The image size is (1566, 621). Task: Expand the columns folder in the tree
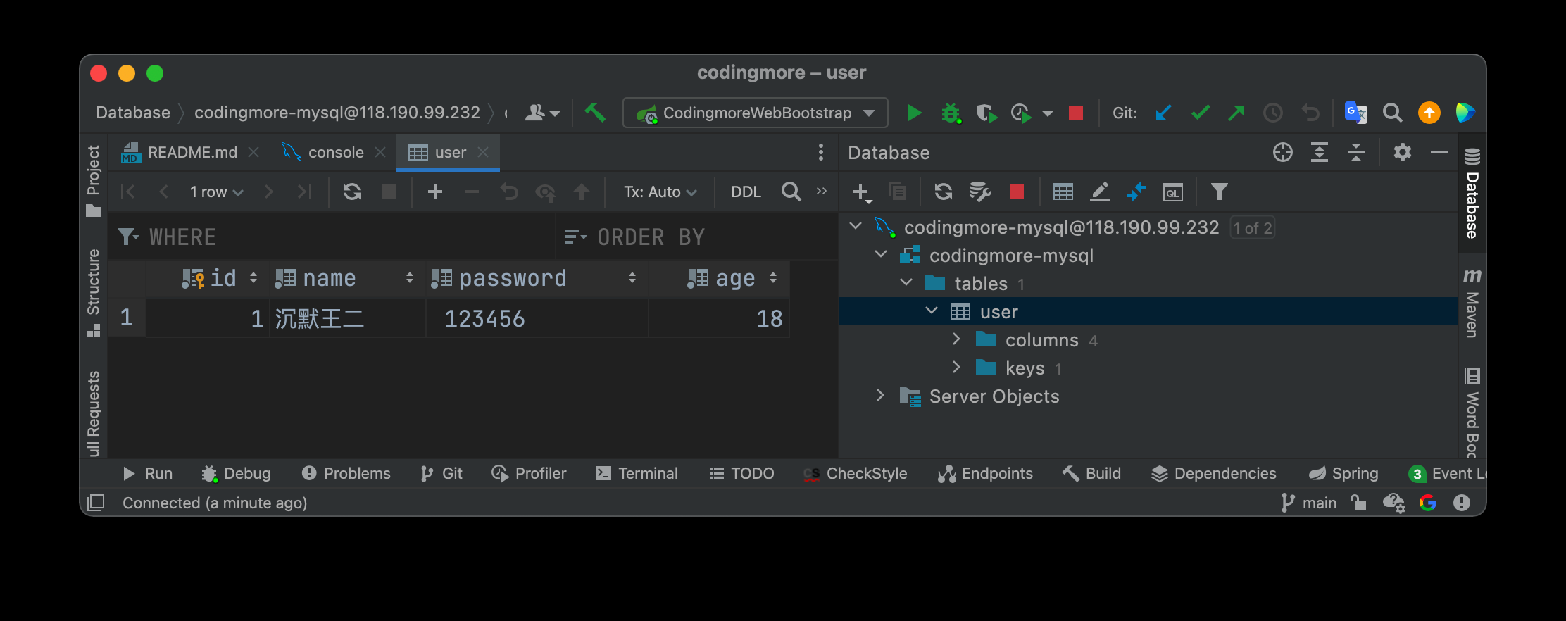point(956,339)
